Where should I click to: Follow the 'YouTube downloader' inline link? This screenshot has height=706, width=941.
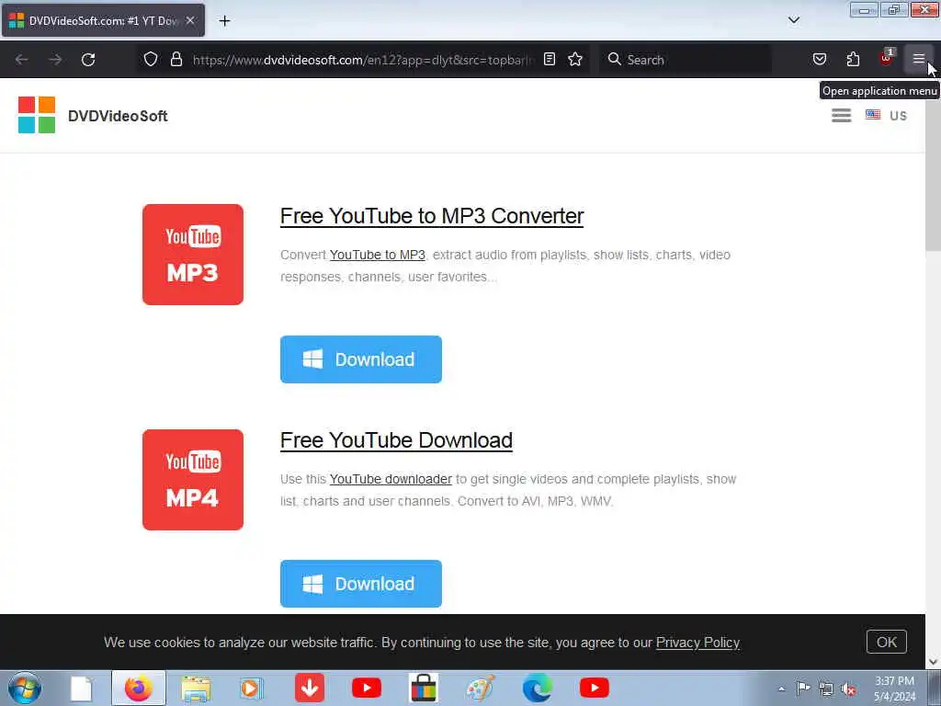391,479
